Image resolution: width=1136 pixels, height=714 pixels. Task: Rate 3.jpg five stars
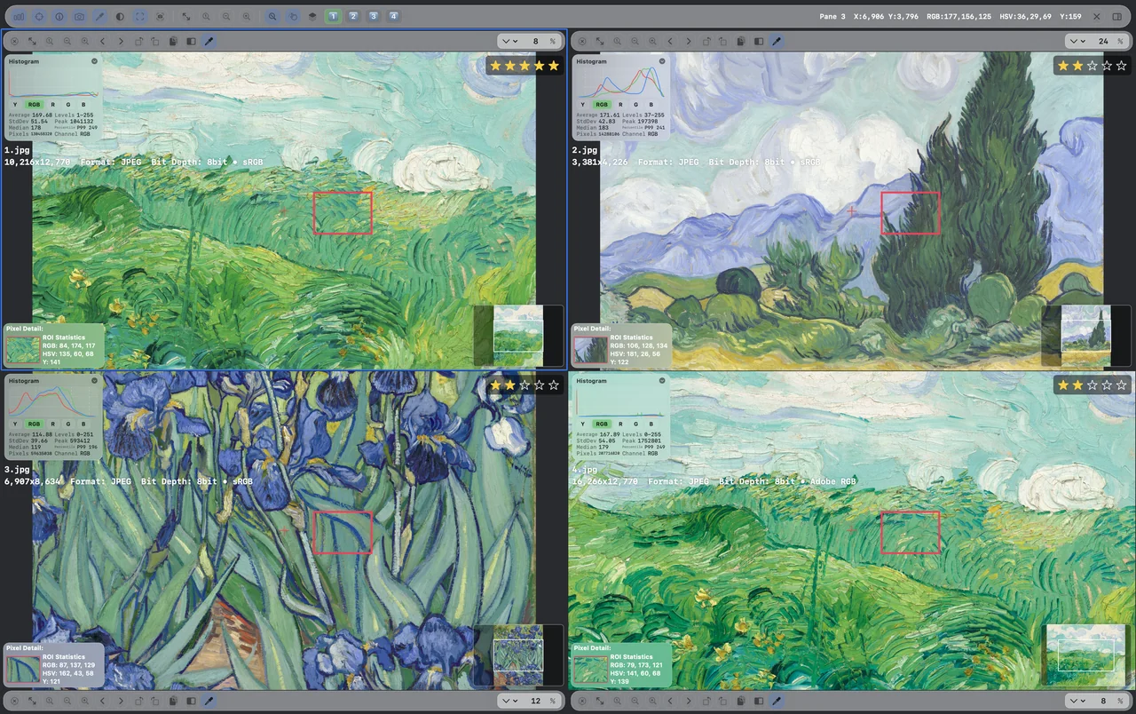553,385
